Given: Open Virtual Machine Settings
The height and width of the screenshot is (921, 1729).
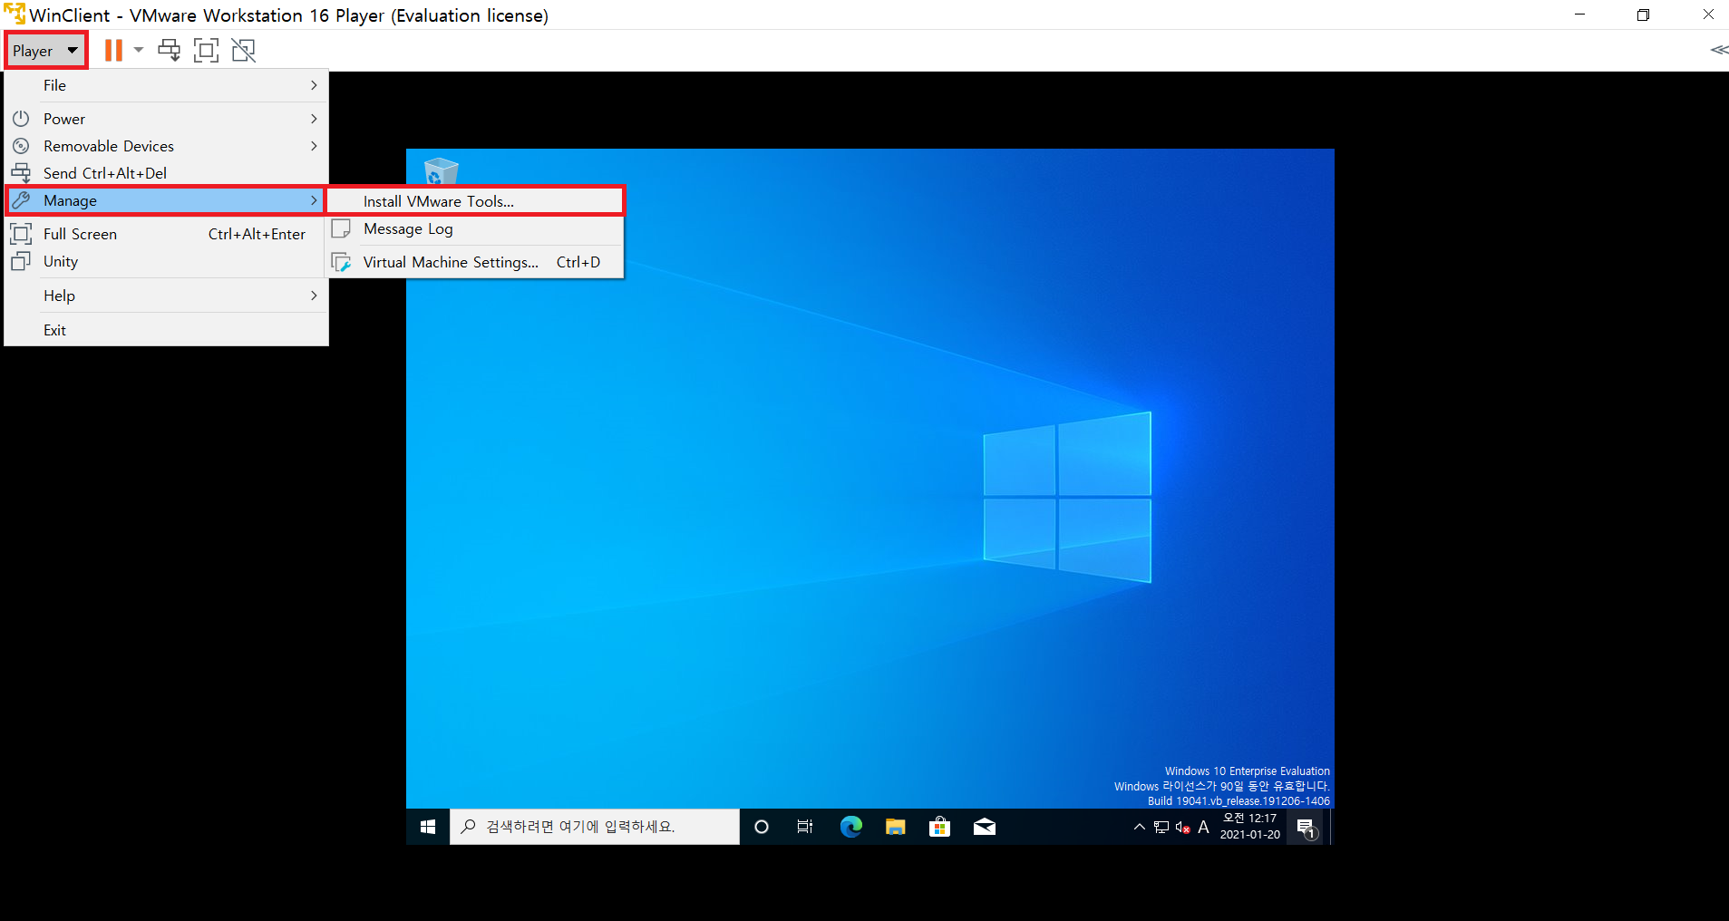Looking at the screenshot, I should (x=475, y=262).
